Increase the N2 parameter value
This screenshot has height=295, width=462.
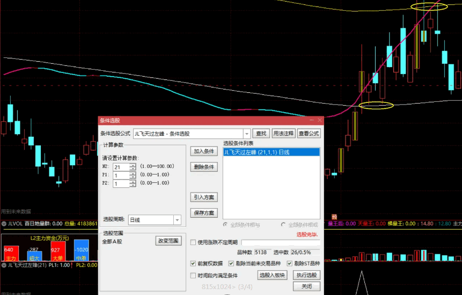(x=133, y=165)
